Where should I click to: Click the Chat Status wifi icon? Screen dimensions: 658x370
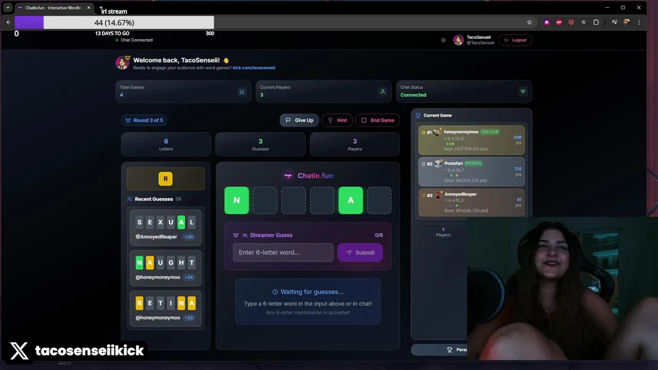click(523, 91)
